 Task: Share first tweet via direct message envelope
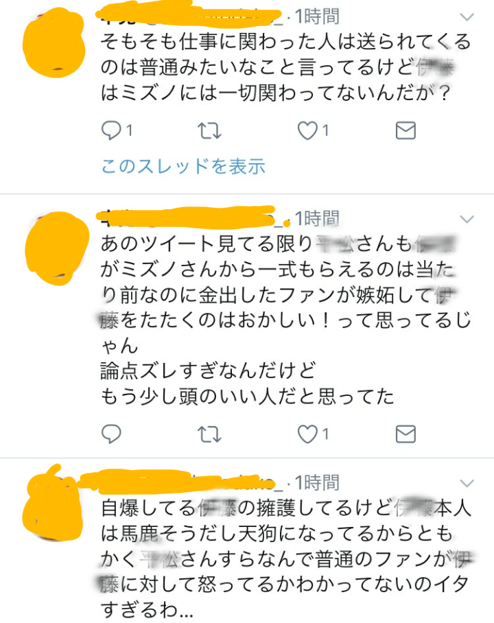405,130
